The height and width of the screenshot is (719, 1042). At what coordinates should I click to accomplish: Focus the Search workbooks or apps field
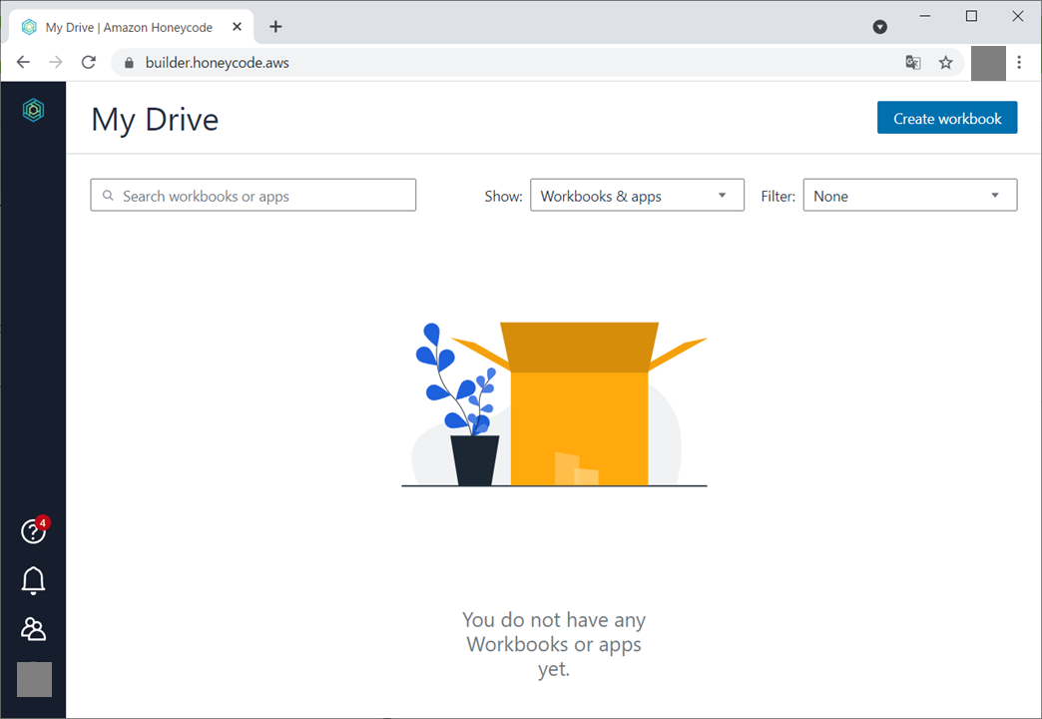click(254, 196)
